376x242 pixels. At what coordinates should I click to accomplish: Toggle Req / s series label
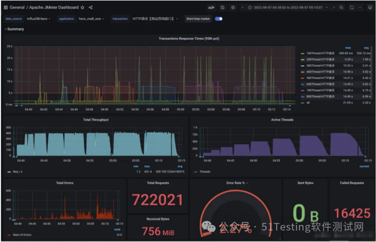point(17,172)
